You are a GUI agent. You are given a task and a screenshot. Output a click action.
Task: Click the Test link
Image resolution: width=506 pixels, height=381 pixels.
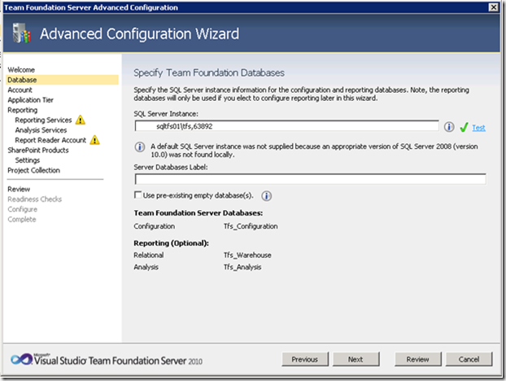coord(479,128)
